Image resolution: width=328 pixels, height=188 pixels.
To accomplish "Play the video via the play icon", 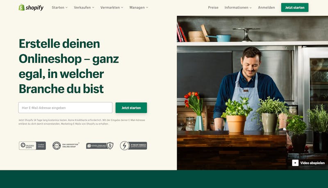I will pyautogui.click(x=295, y=163).
